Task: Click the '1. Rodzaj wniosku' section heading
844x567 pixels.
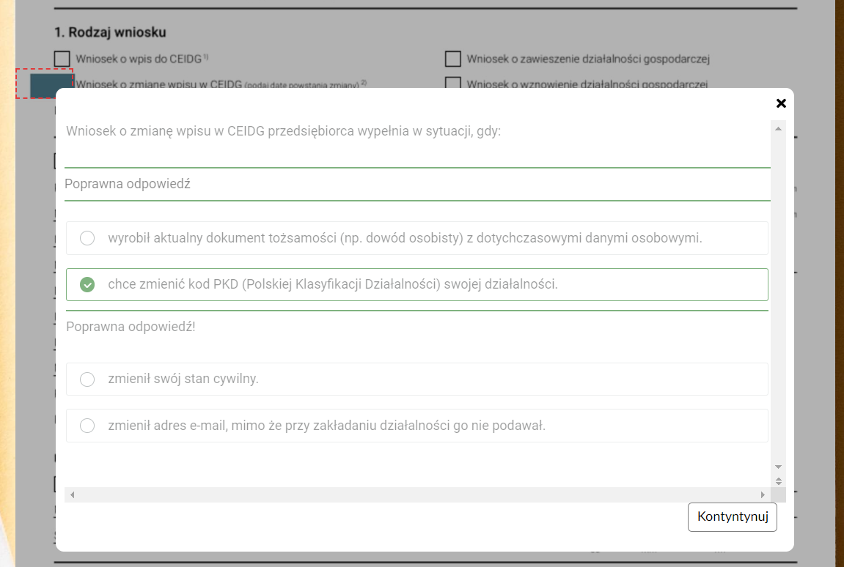Action: point(110,32)
